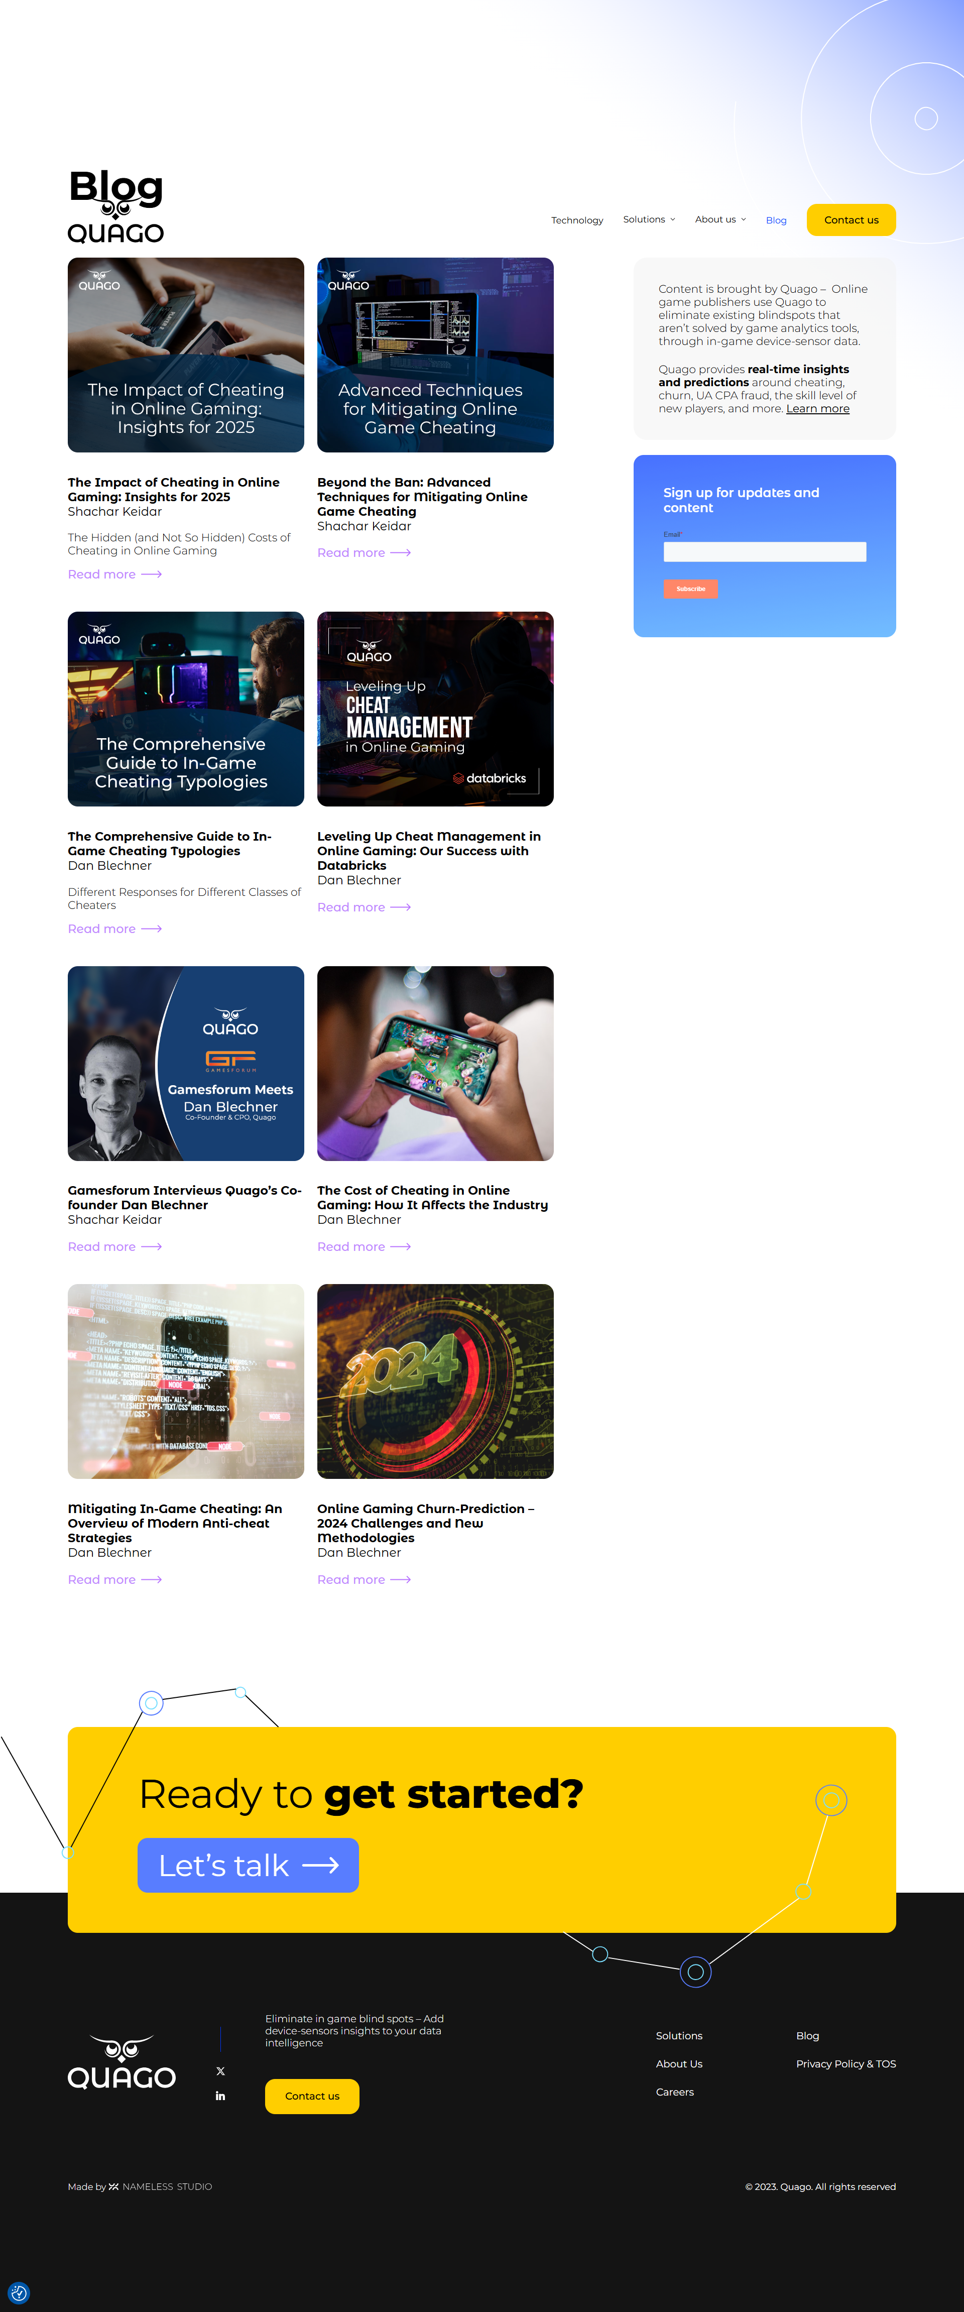Open the 2024 churn-prediction article thumbnail
Screen dimensions: 964x2312
(x=435, y=1381)
